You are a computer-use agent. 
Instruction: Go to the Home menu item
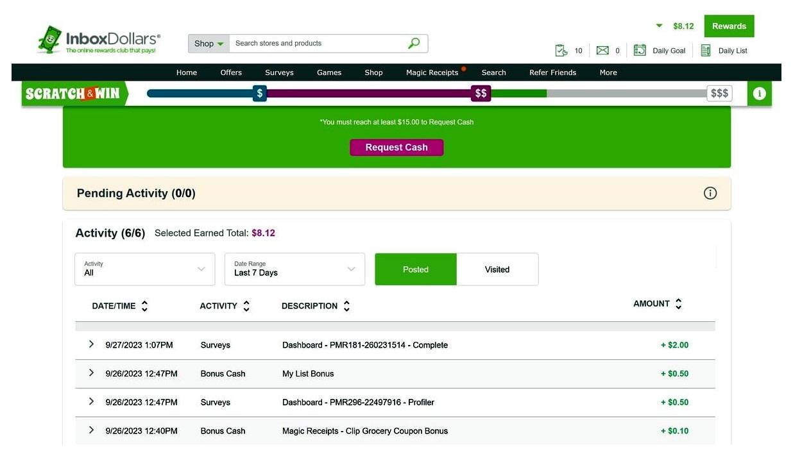click(x=187, y=72)
